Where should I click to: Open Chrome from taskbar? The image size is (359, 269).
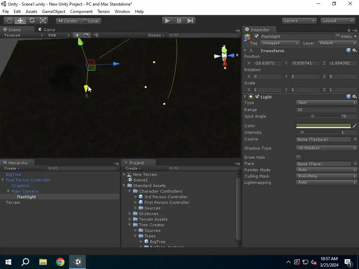(60, 262)
